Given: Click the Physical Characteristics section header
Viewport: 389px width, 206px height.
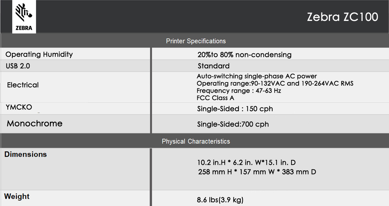Looking at the screenshot, I should [196, 141].
